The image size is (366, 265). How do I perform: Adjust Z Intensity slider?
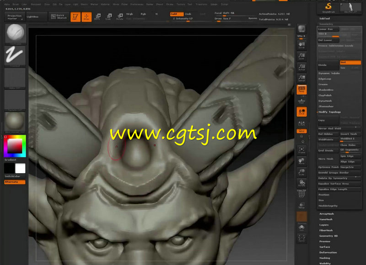[183, 19]
